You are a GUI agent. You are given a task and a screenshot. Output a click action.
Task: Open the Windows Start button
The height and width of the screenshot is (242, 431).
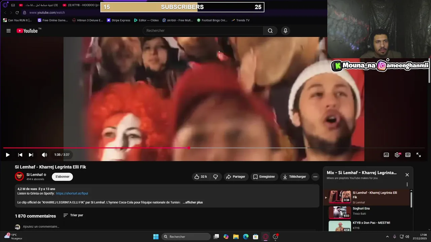[x=156, y=237]
